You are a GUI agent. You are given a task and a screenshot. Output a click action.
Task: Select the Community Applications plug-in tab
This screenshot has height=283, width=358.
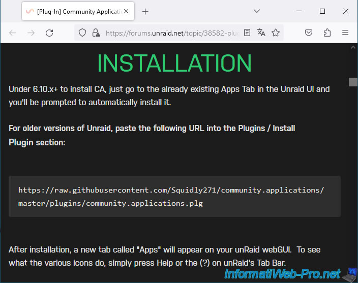coord(71,11)
